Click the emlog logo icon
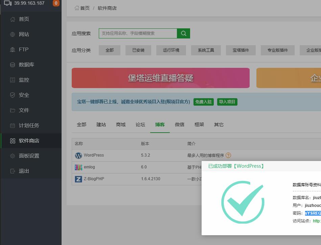Image resolution: width=321 pixels, height=245 pixels. [x=78, y=167]
